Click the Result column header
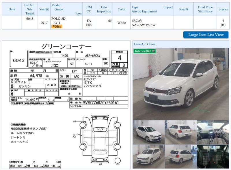The width and height of the screenshot is (231, 170). [x=184, y=9]
